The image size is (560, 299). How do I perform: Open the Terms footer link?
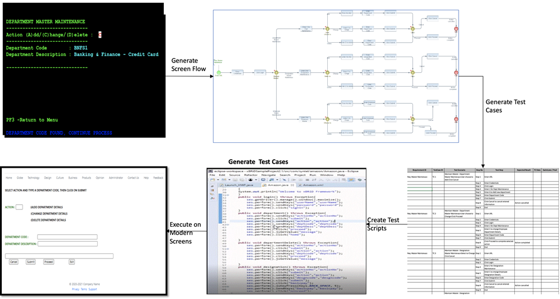(84, 289)
